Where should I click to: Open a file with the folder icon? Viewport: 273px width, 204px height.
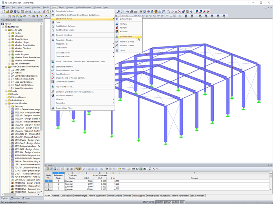[x=8, y=11]
